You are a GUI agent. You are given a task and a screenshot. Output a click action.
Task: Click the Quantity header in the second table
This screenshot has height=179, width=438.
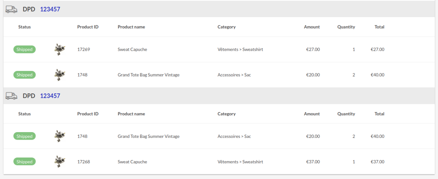tap(346, 114)
